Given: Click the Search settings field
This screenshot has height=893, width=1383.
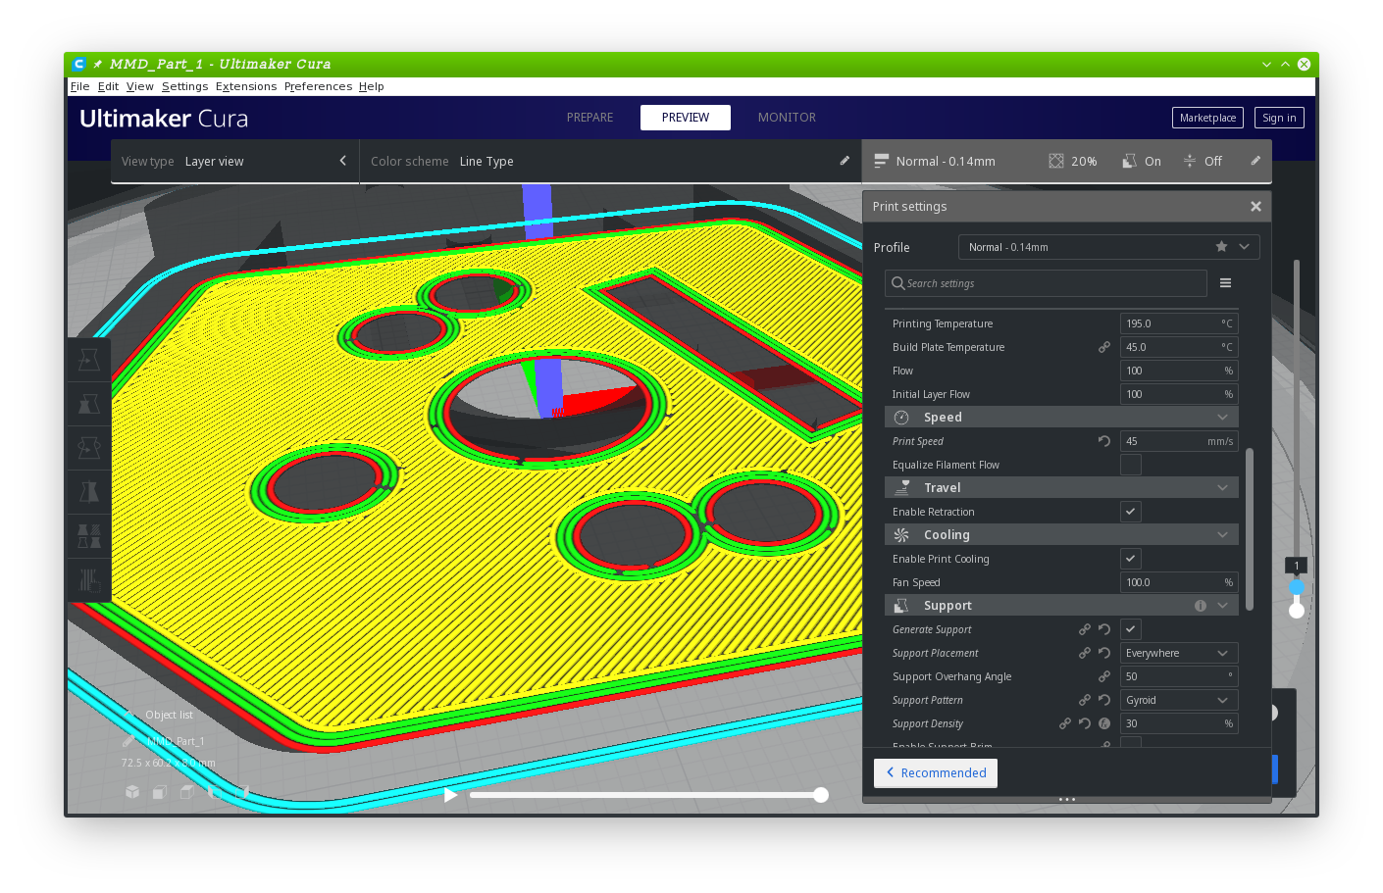Looking at the screenshot, I should 1046,283.
